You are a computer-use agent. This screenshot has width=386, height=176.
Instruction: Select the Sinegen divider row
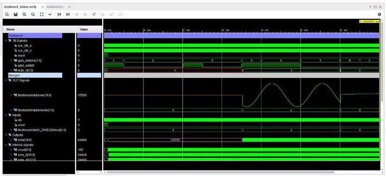click(35, 75)
